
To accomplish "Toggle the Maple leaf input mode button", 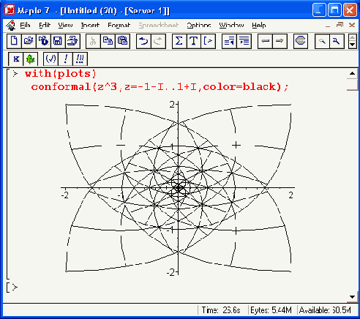I will click(x=31, y=59).
